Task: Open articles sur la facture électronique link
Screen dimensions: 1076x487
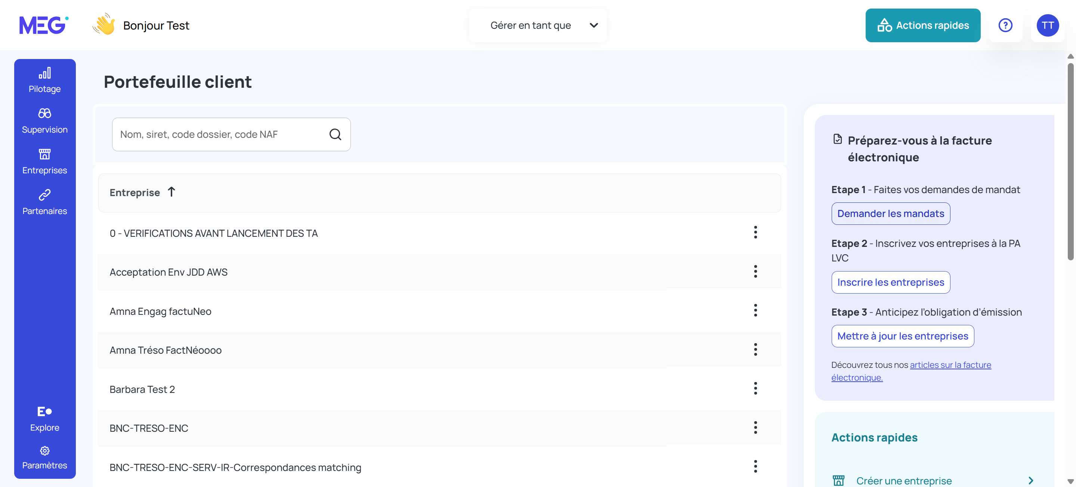Action: (x=950, y=365)
